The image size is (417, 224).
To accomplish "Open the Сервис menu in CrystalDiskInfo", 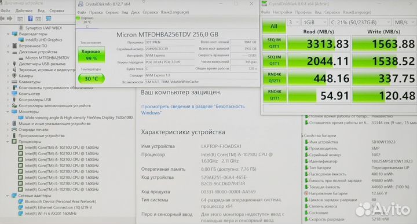I will coord(112,12).
